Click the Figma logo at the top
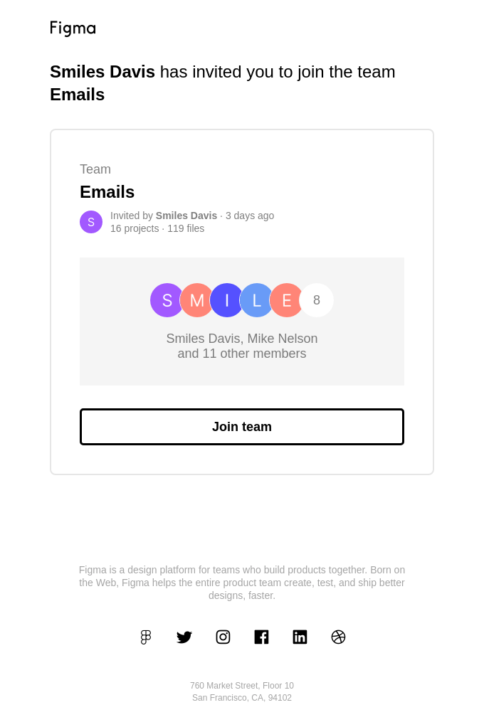The height and width of the screenshot is (727, 484). coord(72,28)
